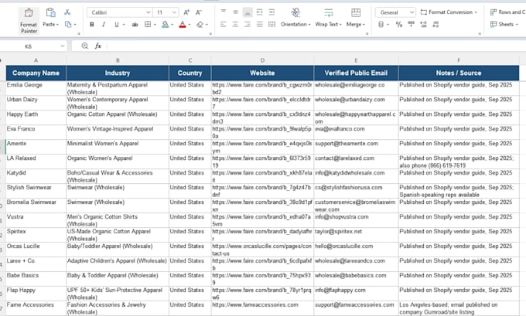Click the Verified Public Email header cell
The image size is (526, 316).
tap(356, 73)
